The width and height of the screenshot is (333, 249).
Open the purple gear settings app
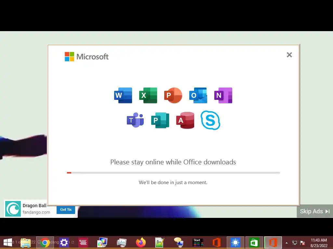coord(64,243)
